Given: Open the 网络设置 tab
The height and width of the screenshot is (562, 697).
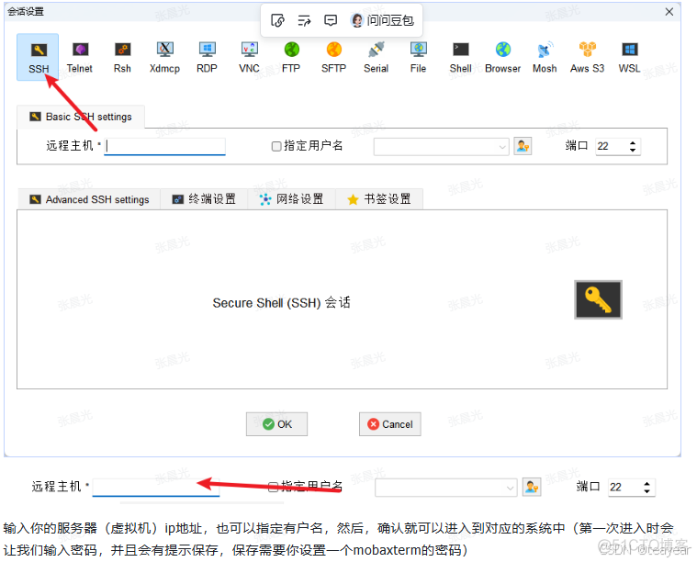Looking at the screenshot, I should (292, 199).
